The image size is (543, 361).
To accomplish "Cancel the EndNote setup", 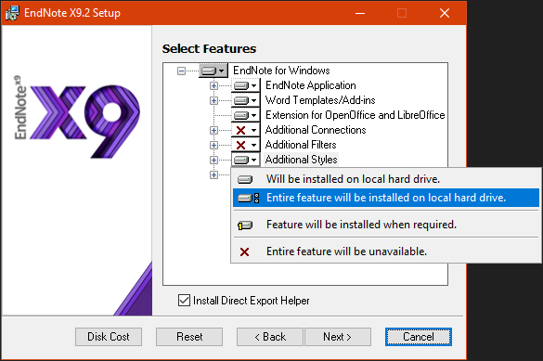I will (419, 337).
